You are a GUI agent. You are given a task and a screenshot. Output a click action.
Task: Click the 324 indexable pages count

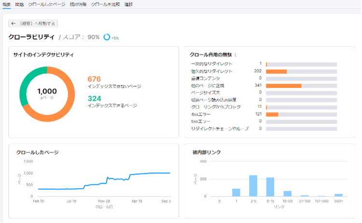click(x=94, y=98)
